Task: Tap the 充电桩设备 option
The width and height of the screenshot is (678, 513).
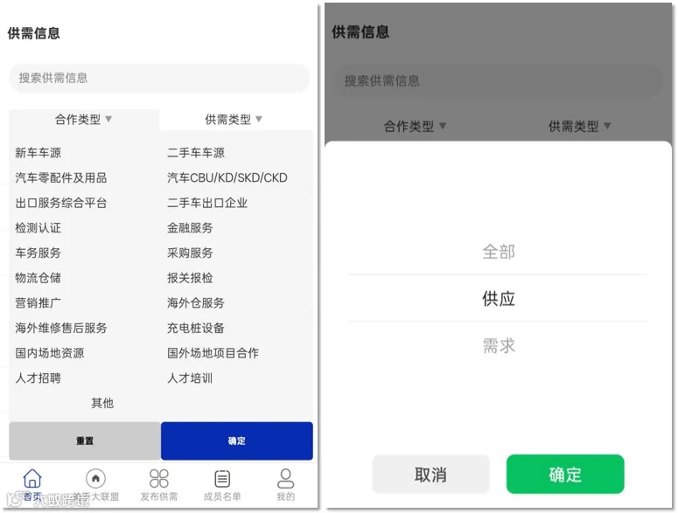Action: point(196,329)
